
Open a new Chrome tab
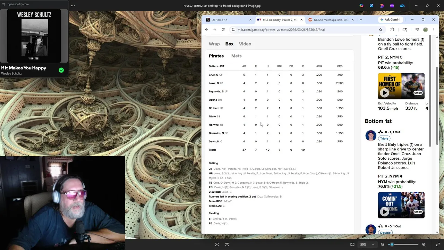click(x=361, y=20)
